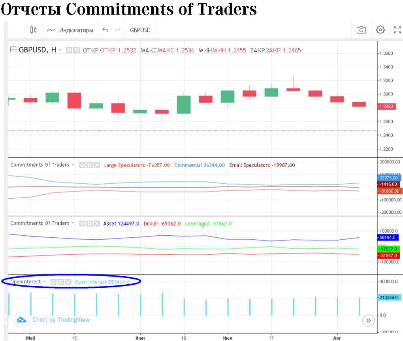Open format settings for GBPUSD series
Viewport: 403px width, 341px height.
coord(76,50)
